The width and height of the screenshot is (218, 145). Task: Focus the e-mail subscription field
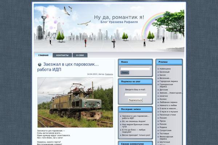pyautogui.click(x=136, y=95)
